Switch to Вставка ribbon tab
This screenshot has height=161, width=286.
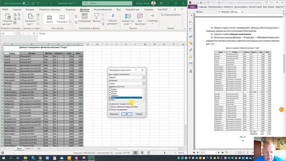pyautogui.click(x=30, y=9)
